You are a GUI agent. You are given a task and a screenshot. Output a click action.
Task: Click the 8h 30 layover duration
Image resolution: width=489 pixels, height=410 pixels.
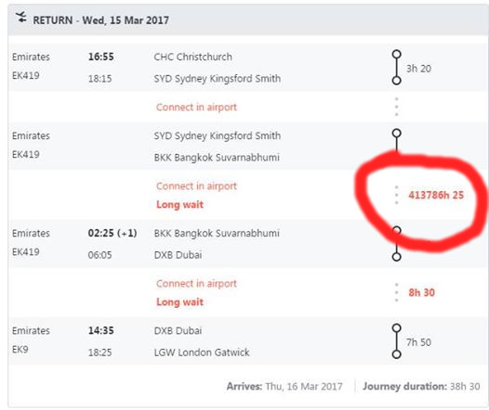pyautogui.click(x=422, y=292)
